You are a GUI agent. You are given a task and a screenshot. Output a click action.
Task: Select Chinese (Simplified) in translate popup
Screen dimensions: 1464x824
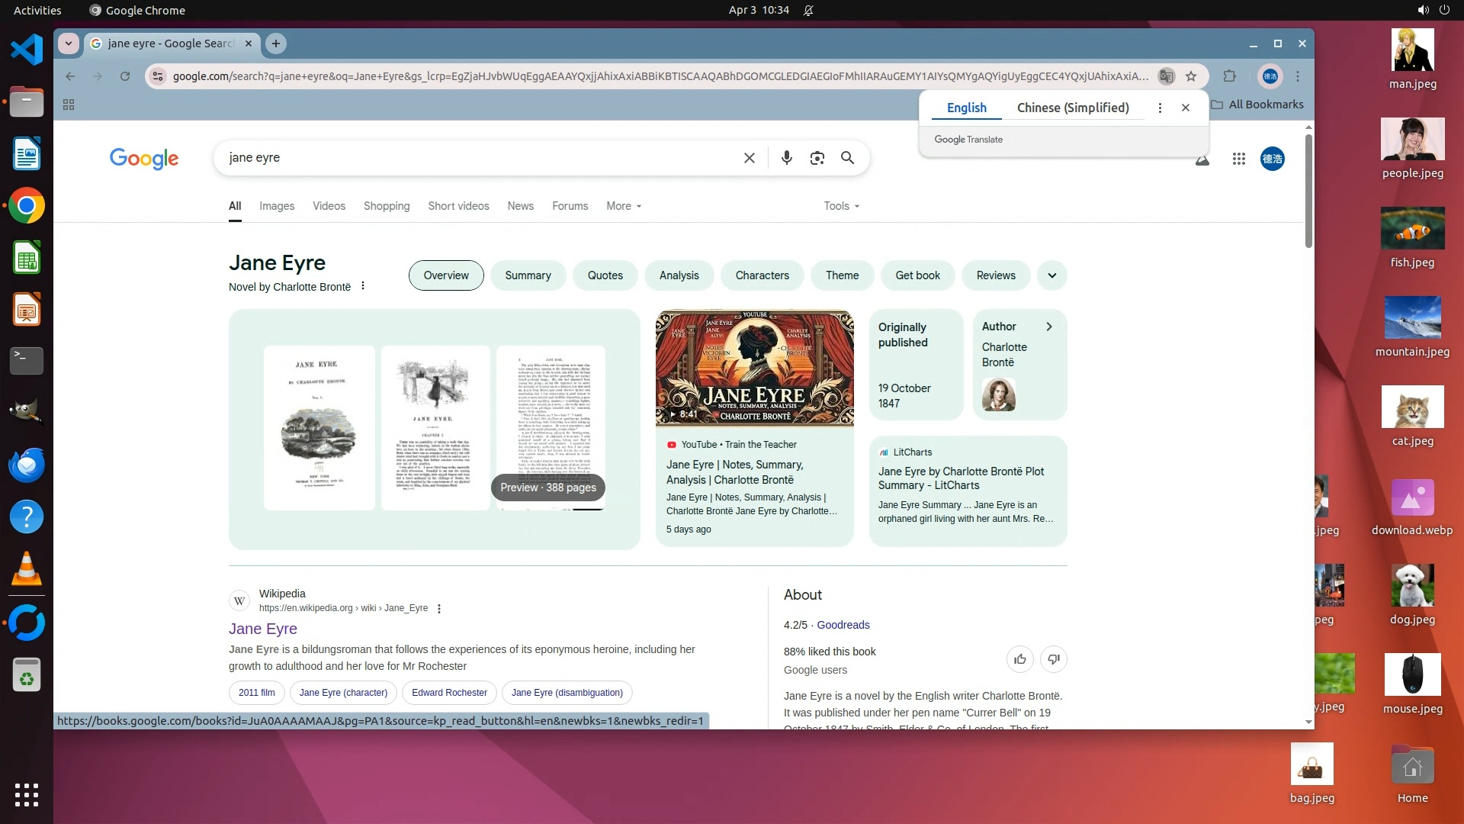click(1072, 108)
